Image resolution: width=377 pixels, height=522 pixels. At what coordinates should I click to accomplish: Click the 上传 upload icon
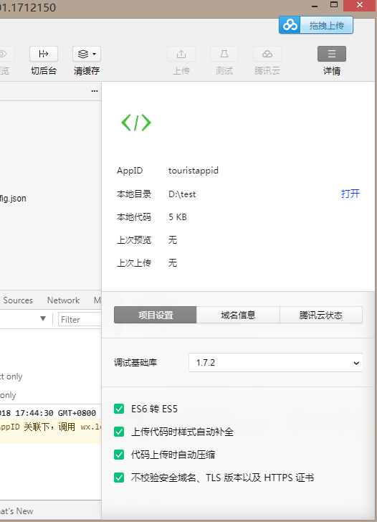point(181,54)
